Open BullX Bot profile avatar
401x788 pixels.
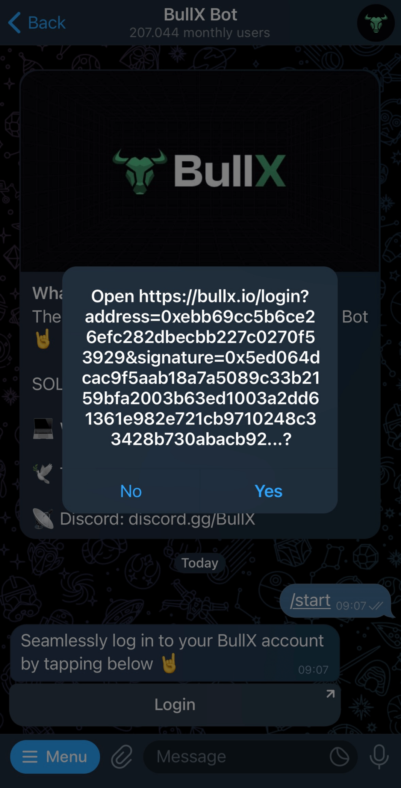coord(376,23)
